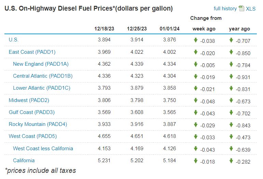The height and width of the screenshot is (179, 263).
Task: Open East Coast (PADD1) region link
Action: (x=32, y=52)
